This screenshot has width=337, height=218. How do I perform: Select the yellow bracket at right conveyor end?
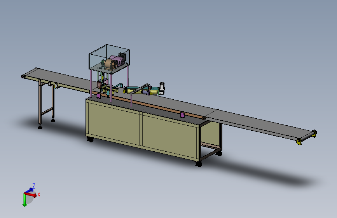pyautogui.click(x=299, y=142)
